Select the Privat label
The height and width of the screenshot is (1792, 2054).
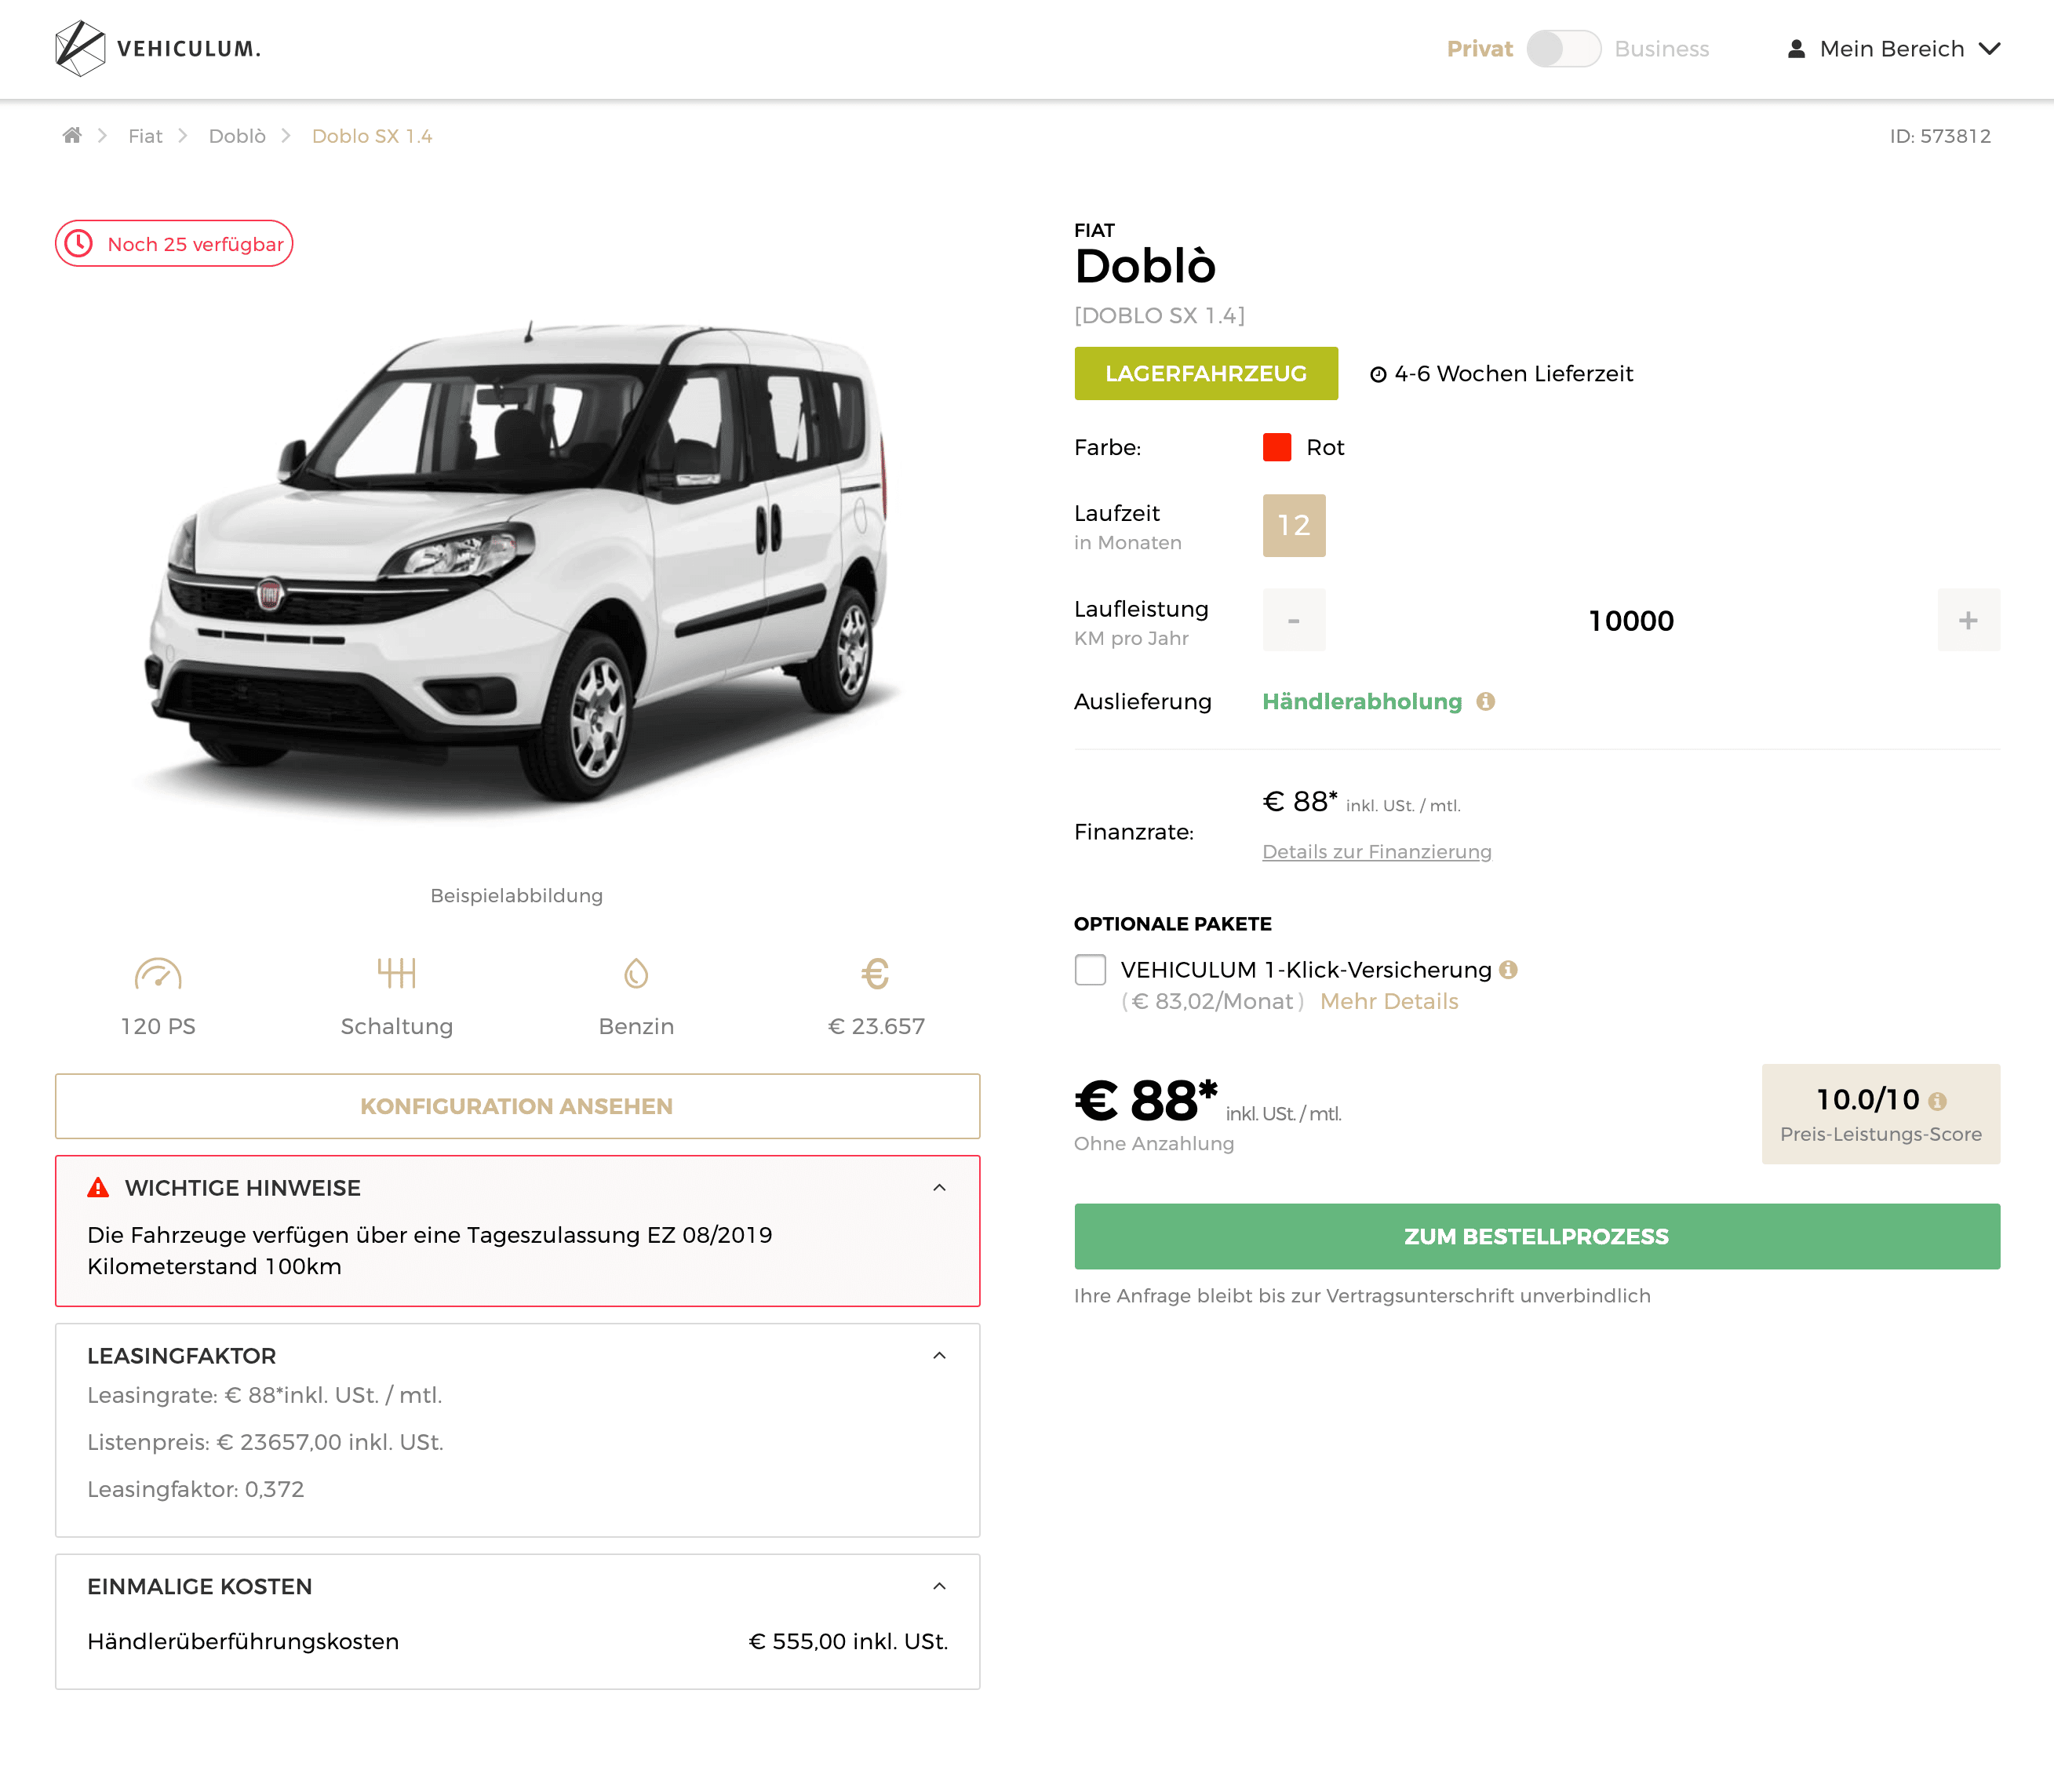pos(1479,48)
